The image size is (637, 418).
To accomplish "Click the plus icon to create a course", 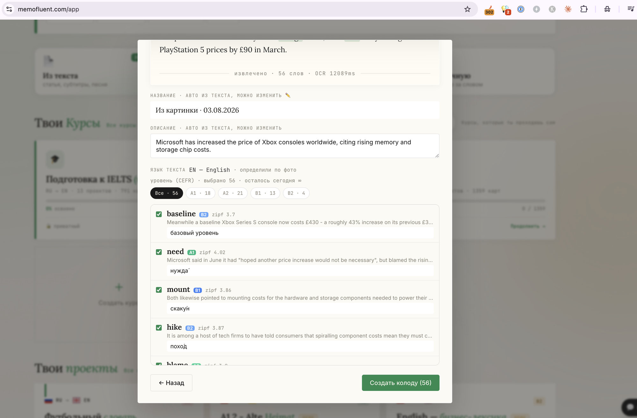I will click(x=119, y=287).
